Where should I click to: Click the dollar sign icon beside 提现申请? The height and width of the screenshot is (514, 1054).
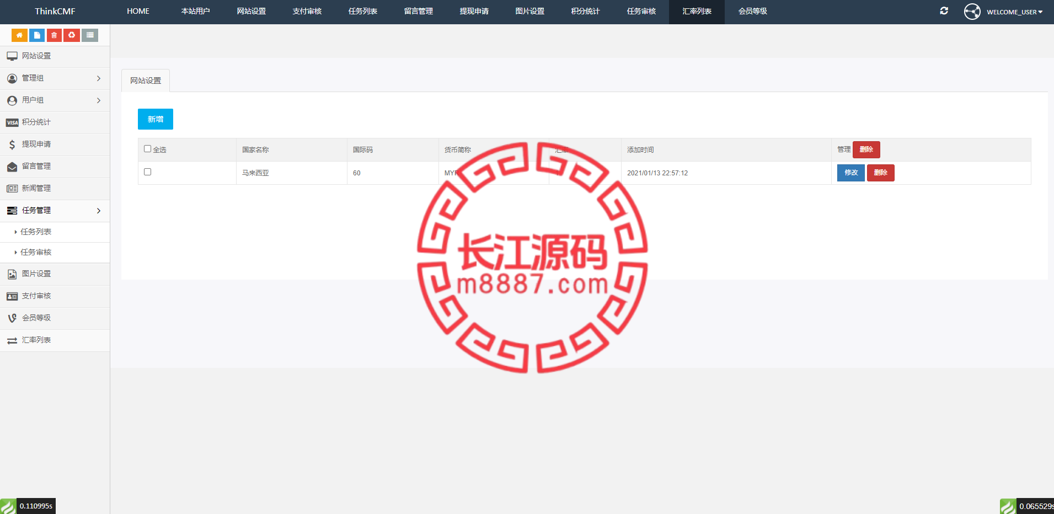pos(12,144)
